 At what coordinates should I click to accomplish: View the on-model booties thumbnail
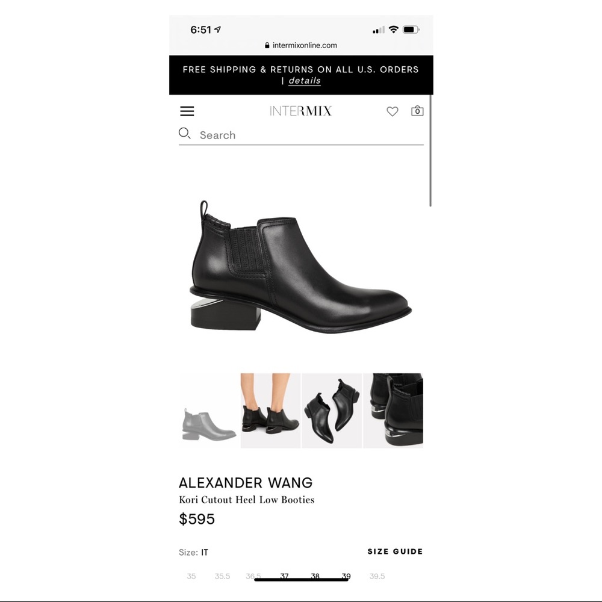pyautogui.click(x=271, y=411)
